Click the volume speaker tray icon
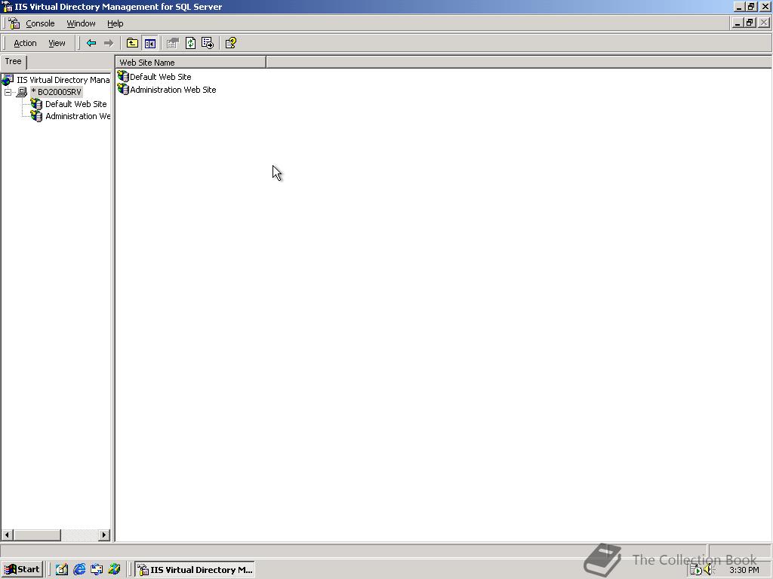The height and width of the screenshot is (579, 773). [710, 570]
